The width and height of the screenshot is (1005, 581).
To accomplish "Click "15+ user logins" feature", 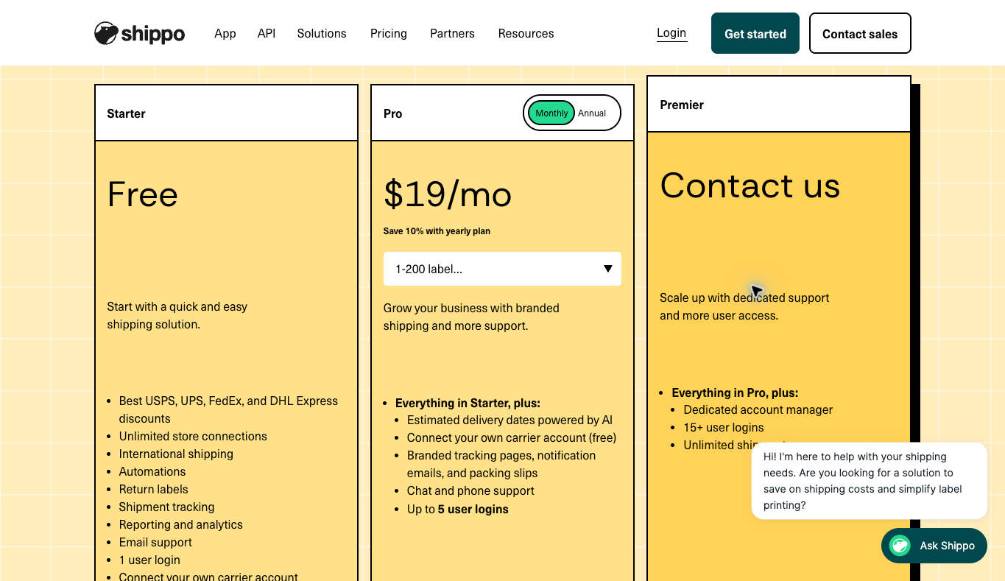I will click(x=723, y=427).
